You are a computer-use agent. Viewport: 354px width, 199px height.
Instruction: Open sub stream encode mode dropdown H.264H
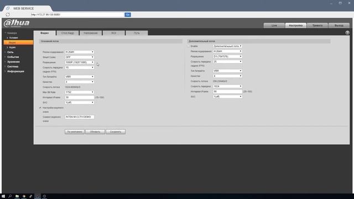(x=227, y=51)
